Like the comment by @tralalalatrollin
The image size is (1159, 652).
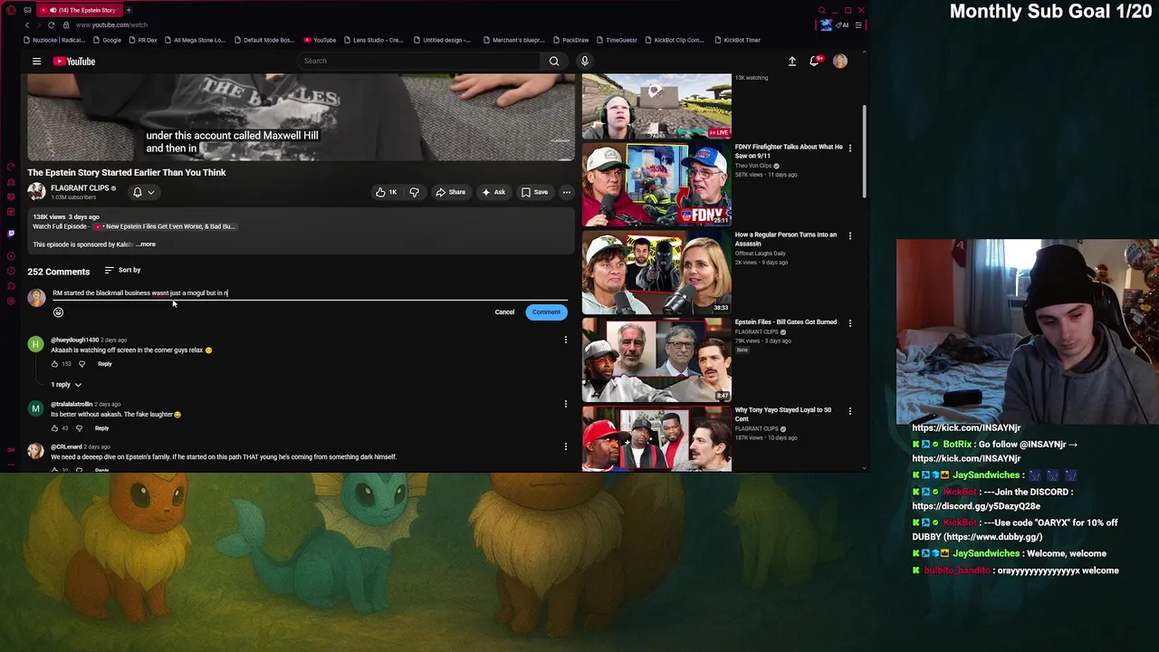pos(54,428)
